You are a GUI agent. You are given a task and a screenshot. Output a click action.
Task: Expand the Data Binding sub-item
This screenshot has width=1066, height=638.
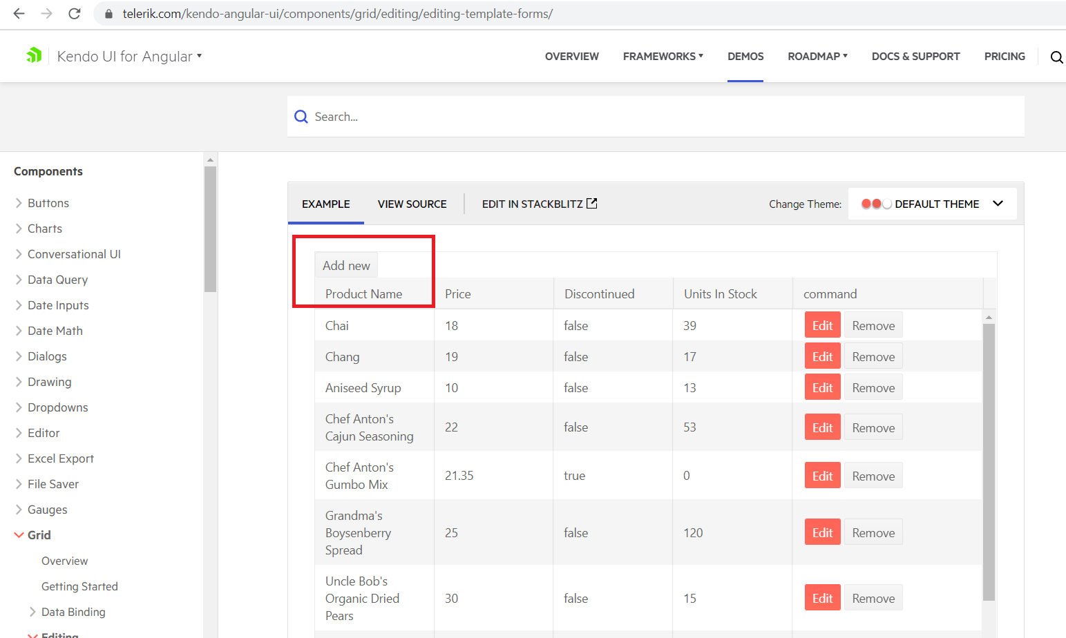(32, 612)
